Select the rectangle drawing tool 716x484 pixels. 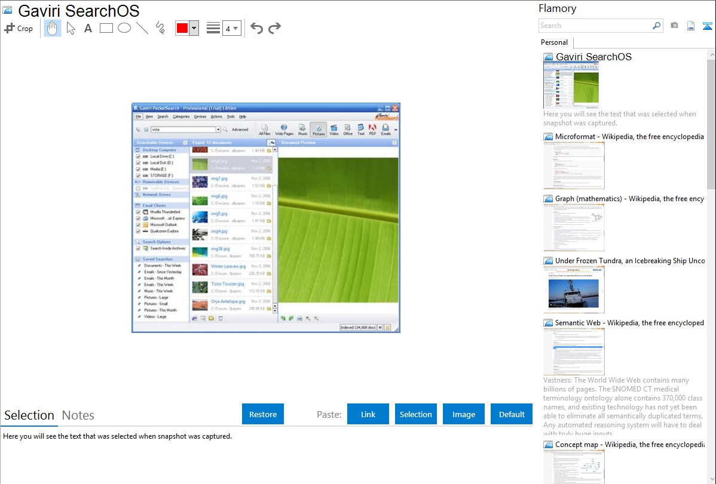pos(106,28)
